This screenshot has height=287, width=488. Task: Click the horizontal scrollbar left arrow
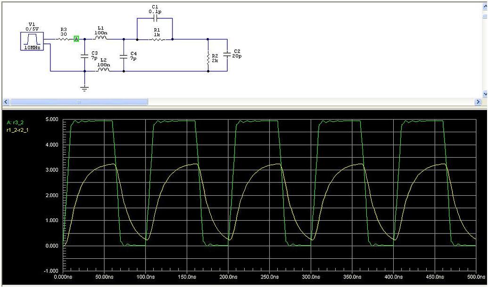(5, 101)
